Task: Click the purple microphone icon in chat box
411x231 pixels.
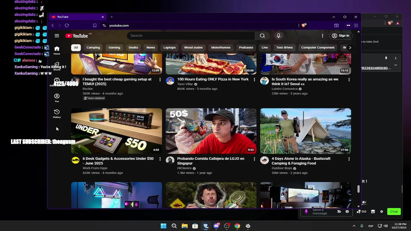Action: pyautogui.click(x=306, y=211)
